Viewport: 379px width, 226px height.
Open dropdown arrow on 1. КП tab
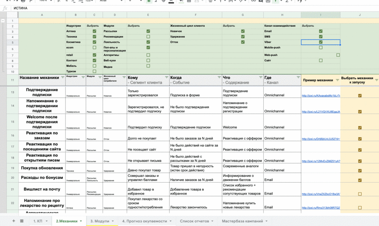tap(47, 221)
